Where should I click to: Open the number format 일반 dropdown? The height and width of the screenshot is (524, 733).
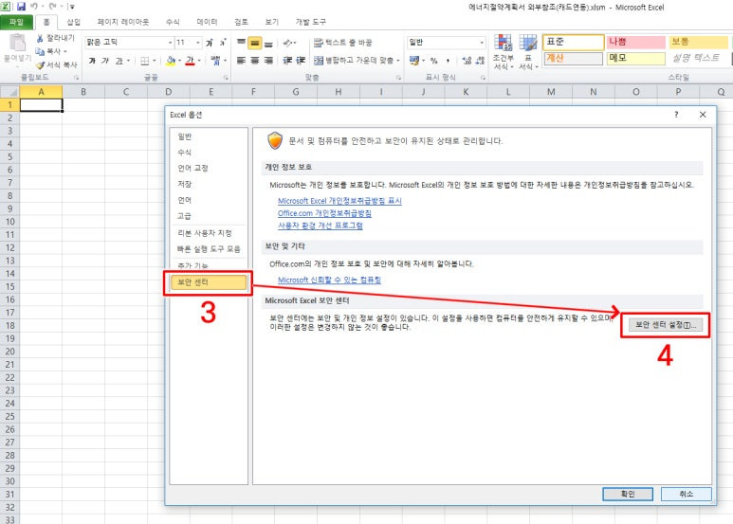click(x=482, y=43)
